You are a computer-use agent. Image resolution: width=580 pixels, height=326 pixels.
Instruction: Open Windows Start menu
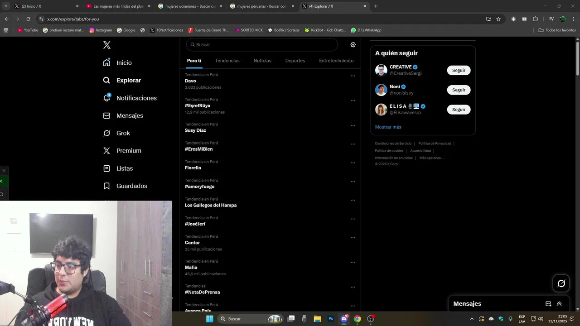pos(209,319)
